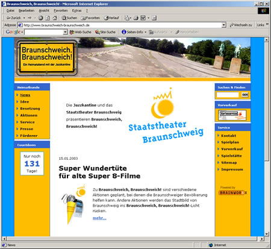Viewport: 271px width, 249px height.
Task: Open the Besetzung navigation link
Action: tap(30, 109)
